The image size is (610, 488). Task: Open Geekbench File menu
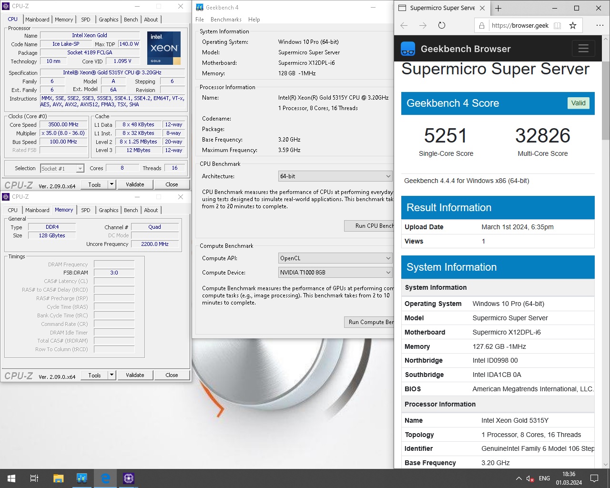[x=200, y=20]
